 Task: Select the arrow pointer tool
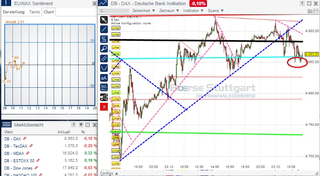tap(104, 20)
